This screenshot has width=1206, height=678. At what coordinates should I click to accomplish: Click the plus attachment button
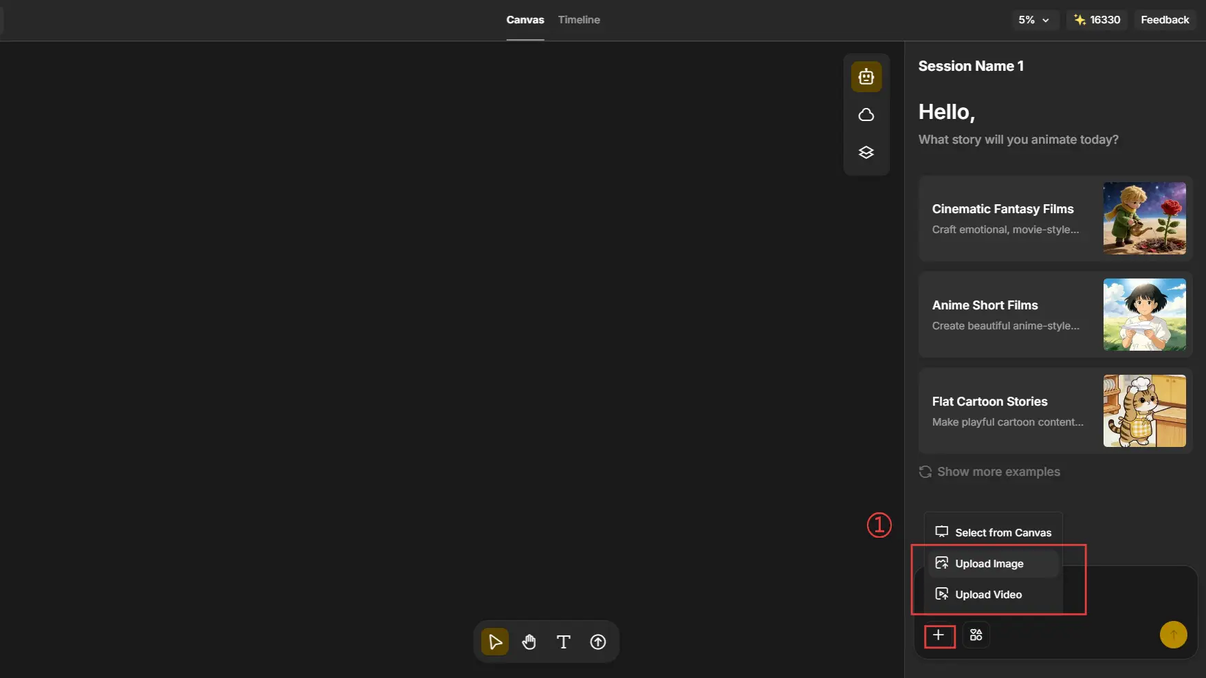(x=939, y=635)
